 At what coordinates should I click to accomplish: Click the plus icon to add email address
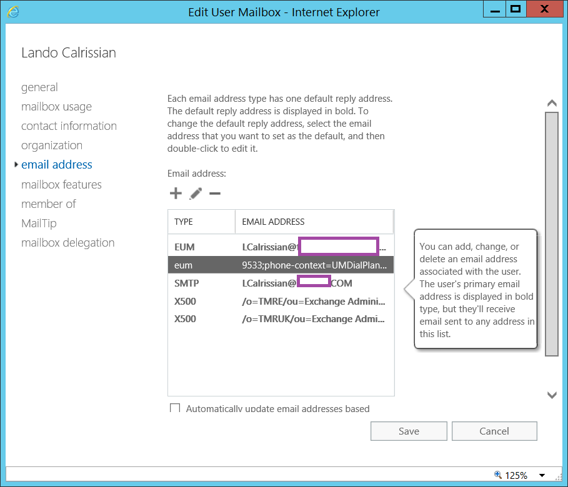tap(176, 194)
